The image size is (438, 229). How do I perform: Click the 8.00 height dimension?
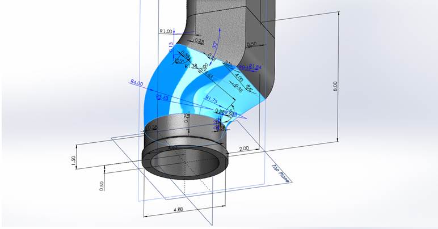tap(335, 86)
